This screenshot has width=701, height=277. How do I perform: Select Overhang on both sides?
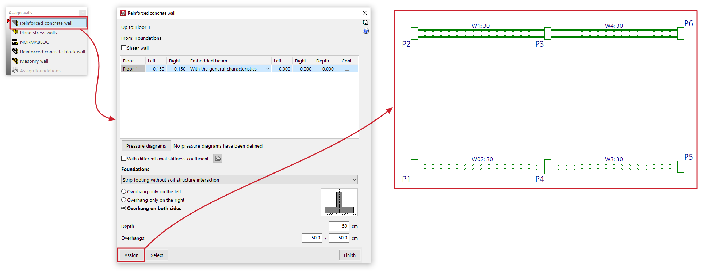(124, 208)
